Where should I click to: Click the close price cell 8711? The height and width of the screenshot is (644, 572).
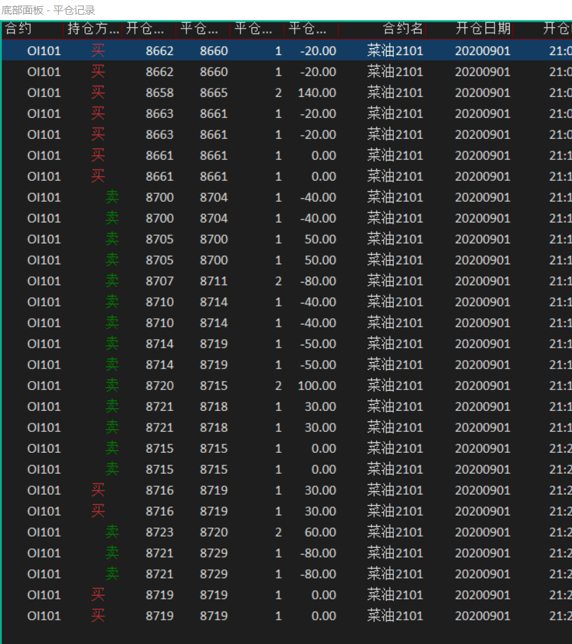click(x=214, y=281)
